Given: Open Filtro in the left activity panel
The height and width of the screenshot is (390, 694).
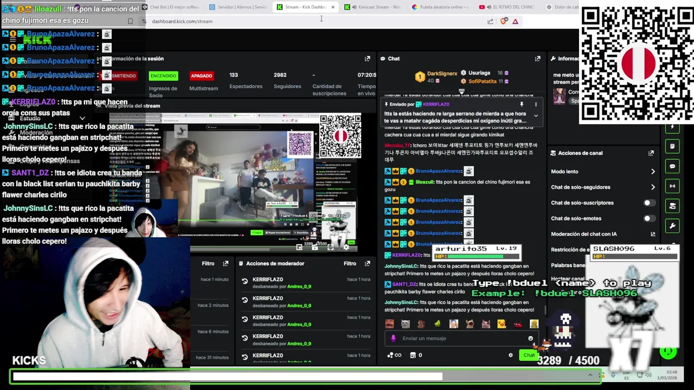Looking at the screenshot, I should (208, 264).
